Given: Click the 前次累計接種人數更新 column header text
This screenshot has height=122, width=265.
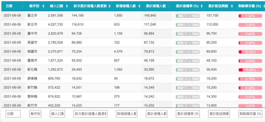Looking at the screenshot, I should (x=90, y=6).
